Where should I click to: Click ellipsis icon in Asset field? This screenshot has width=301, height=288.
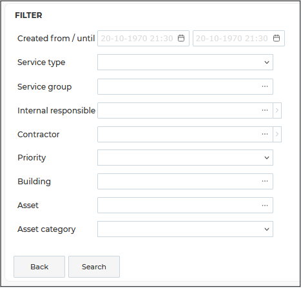pyautogui.click(x=265, y=206)
